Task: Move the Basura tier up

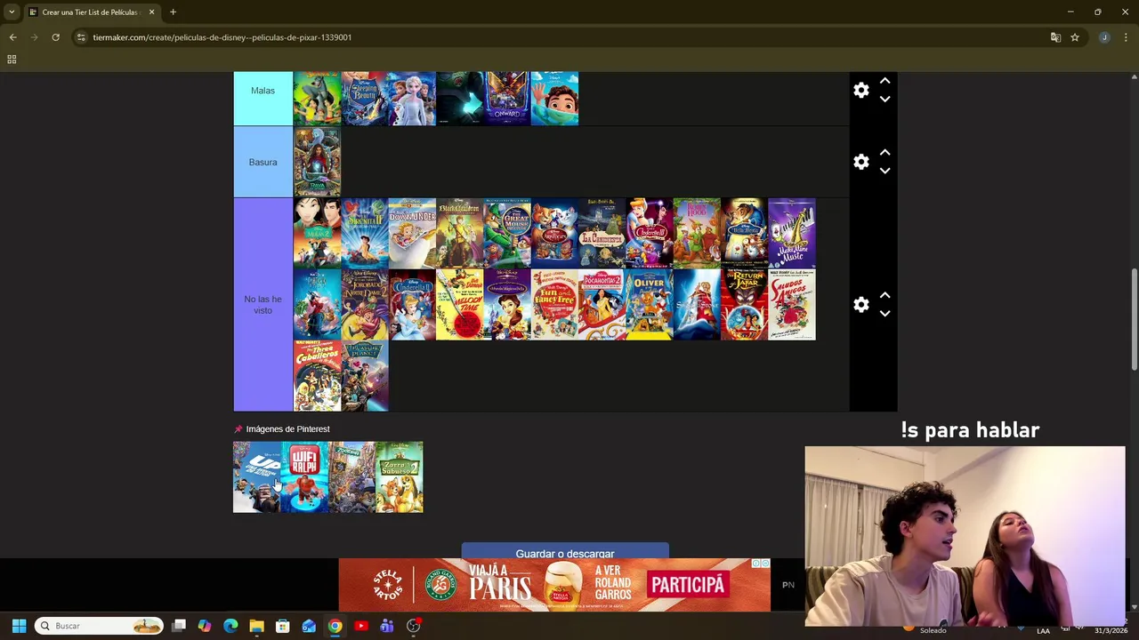Action: click(885, 153)
